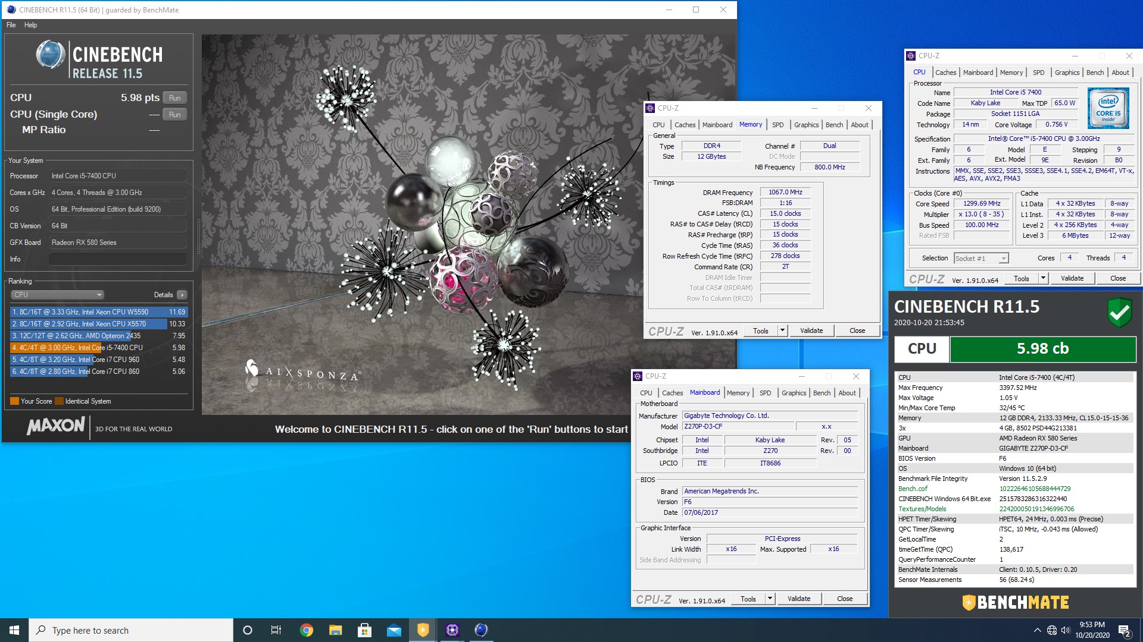The image size is (1143, 642).
Task: Click the CPU-Z Memory window title icon
Action: 651,108
